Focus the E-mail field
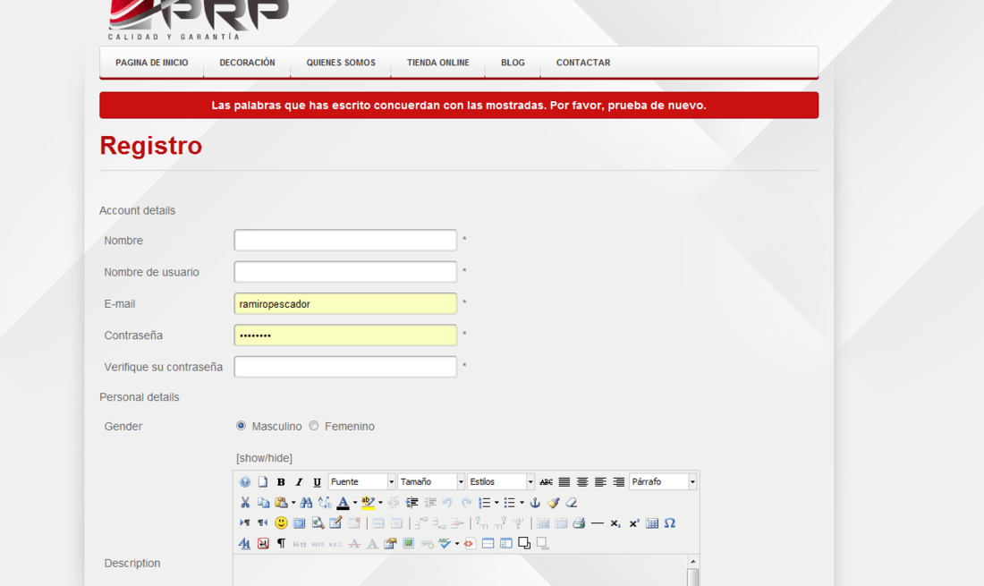 click(x=345, y=303)
